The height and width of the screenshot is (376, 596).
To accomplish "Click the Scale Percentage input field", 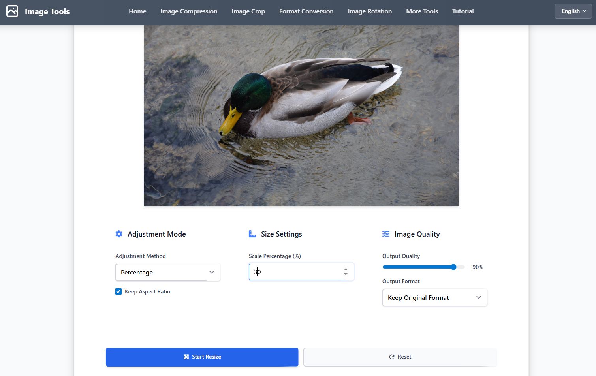I will (x=301, y=272).
